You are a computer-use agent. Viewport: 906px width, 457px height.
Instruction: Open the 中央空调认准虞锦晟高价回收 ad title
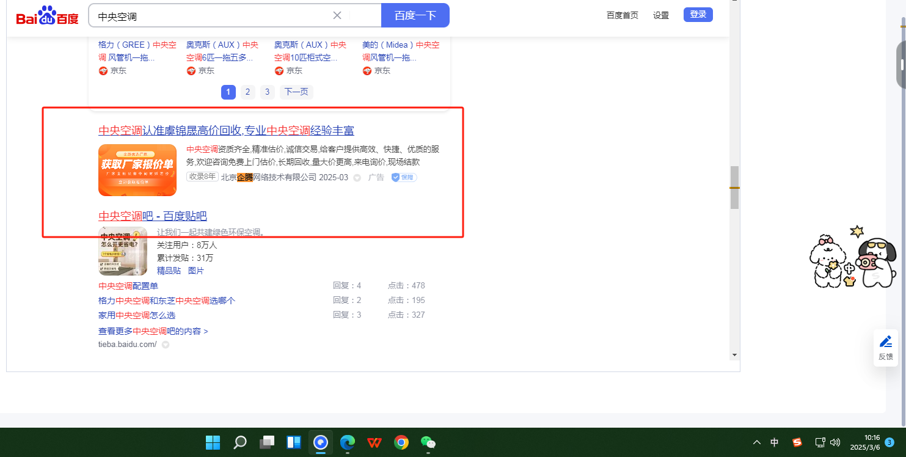click(x=226, y=131)
